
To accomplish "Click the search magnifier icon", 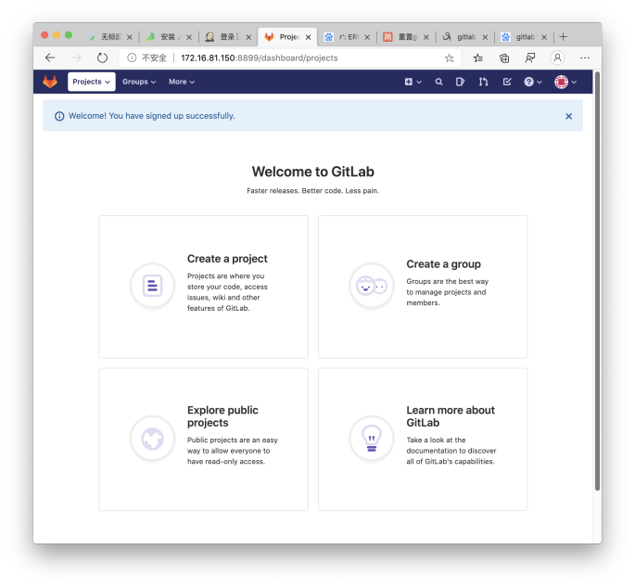I will (438, 82).
